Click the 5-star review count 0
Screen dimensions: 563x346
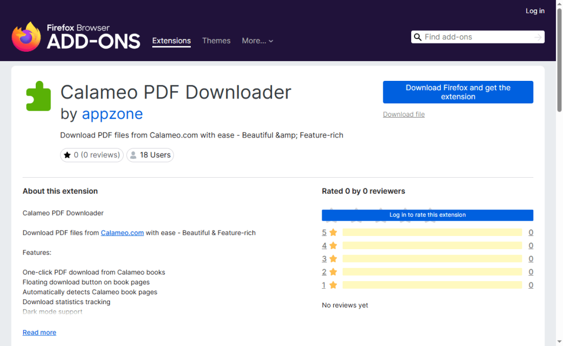pos(531,233)
